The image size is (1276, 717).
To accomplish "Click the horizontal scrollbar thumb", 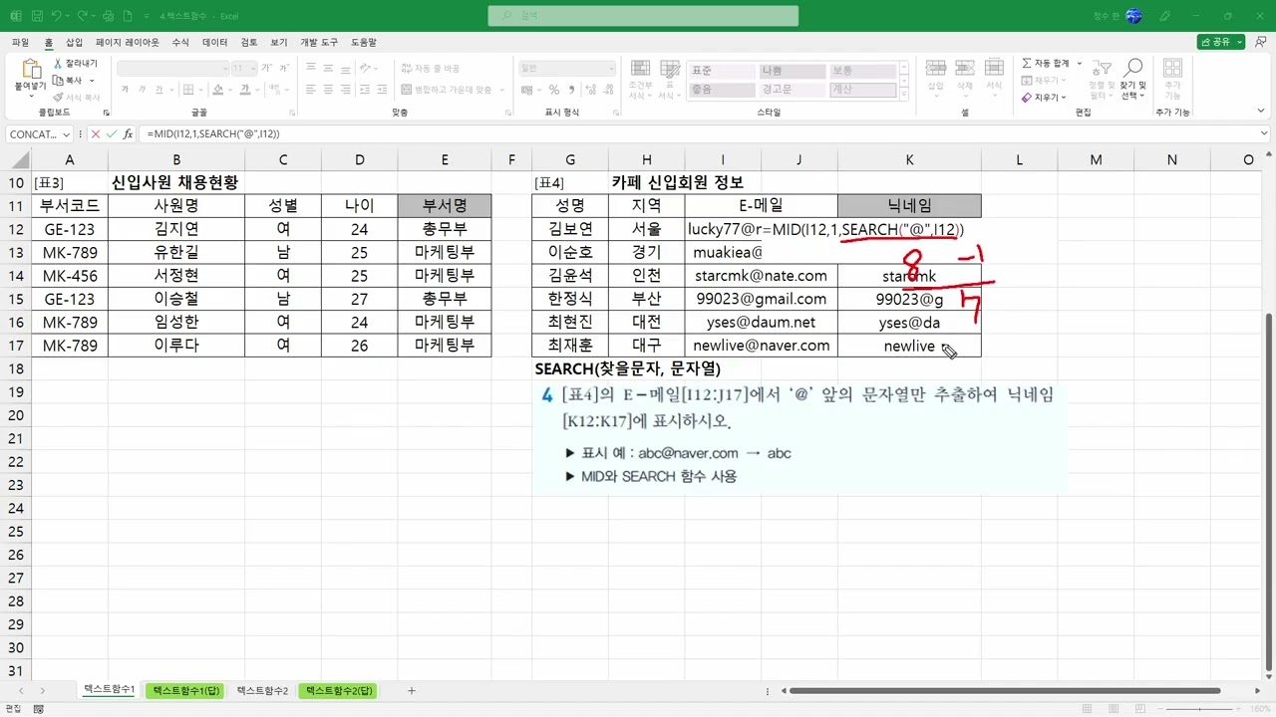I will (x=1003, y=690).
